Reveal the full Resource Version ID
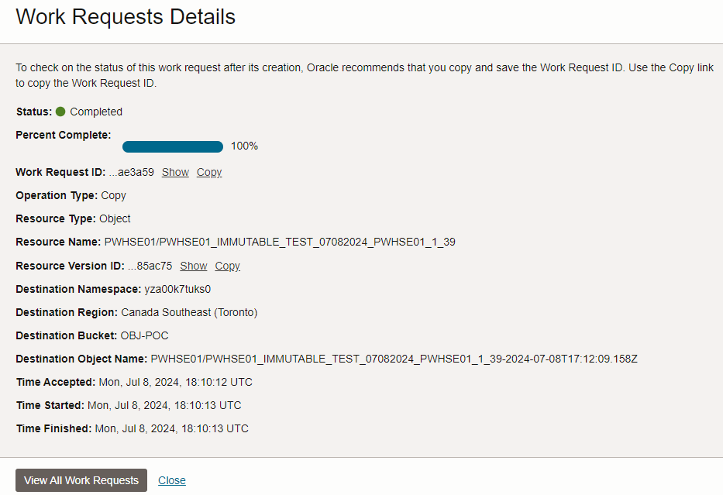723x495 pixels. 194,266
